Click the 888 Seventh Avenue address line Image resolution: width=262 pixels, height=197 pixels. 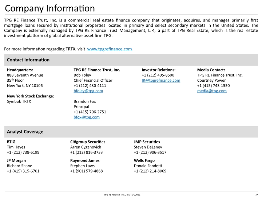tap(25, 75)
